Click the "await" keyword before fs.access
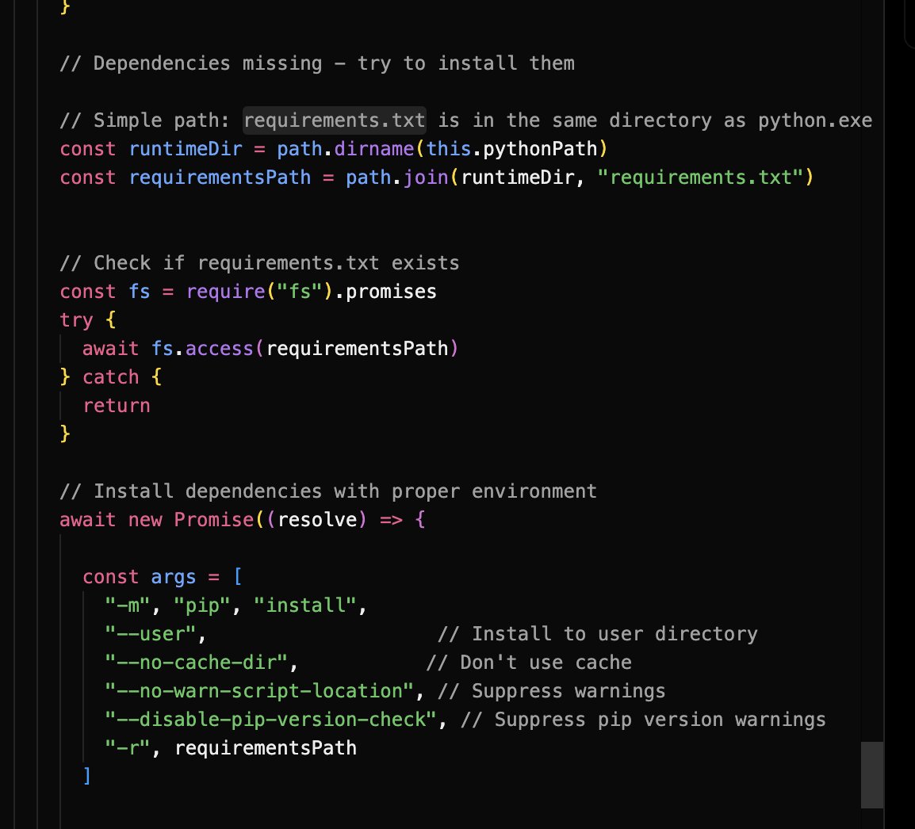The width and height of the screenshot is (915, 829). point(111,349)
